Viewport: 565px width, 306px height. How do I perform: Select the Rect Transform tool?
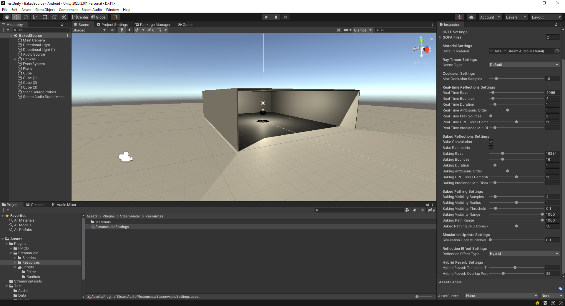[x=45, y=17]
